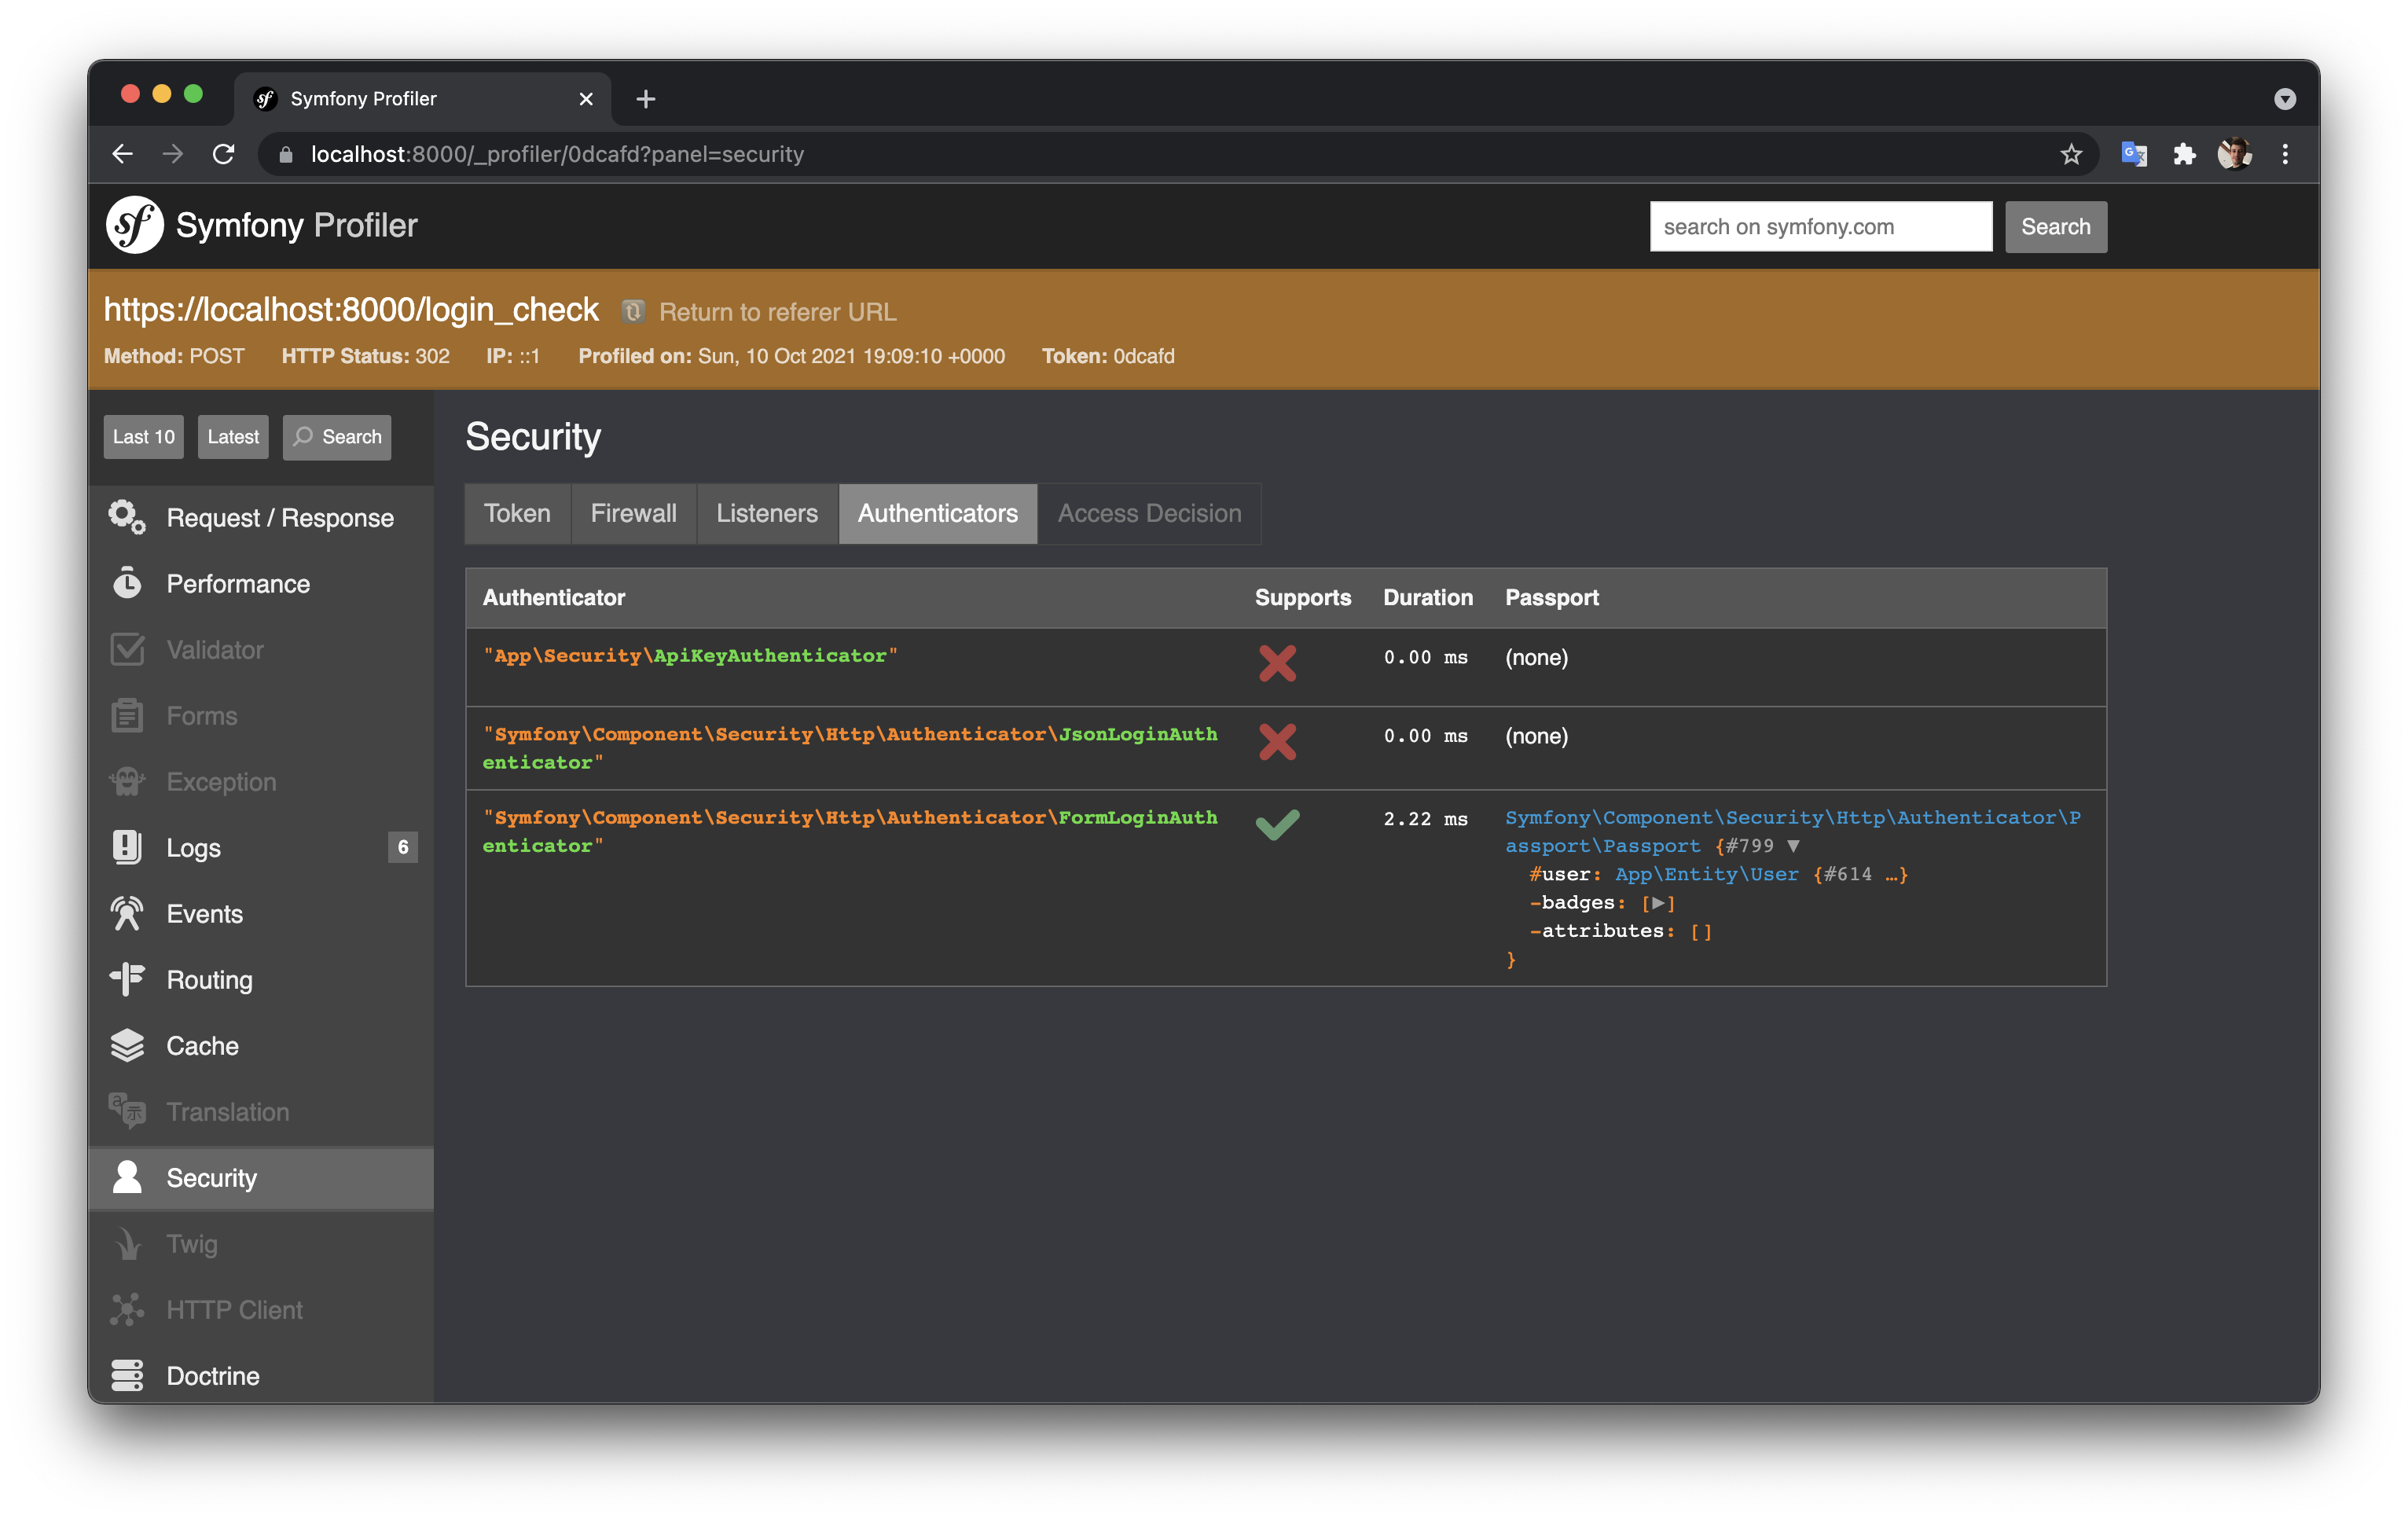The image size is (2408, 1520).
Task: Reload the page
Action: tap(224, 154)
